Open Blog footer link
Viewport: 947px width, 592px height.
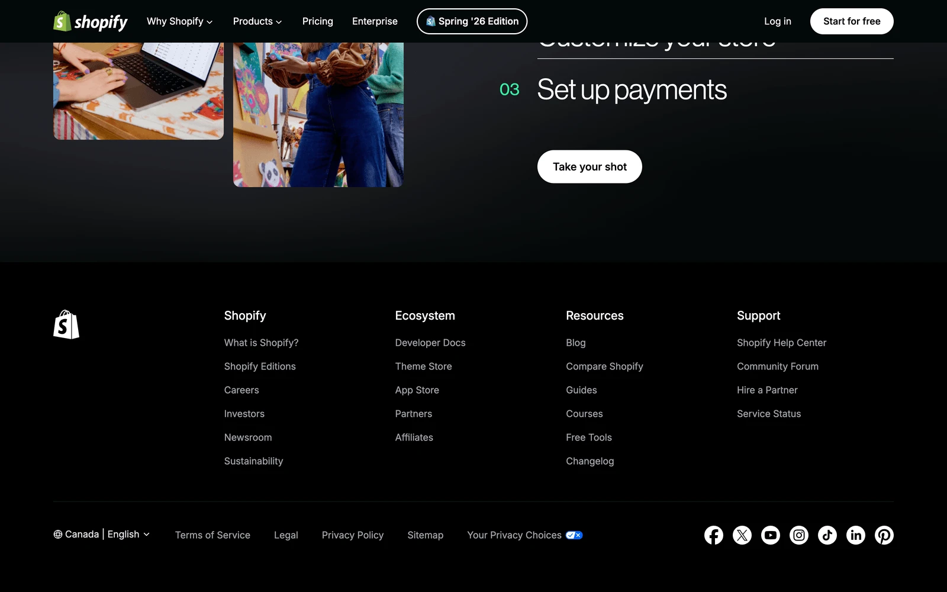[576, 343]
